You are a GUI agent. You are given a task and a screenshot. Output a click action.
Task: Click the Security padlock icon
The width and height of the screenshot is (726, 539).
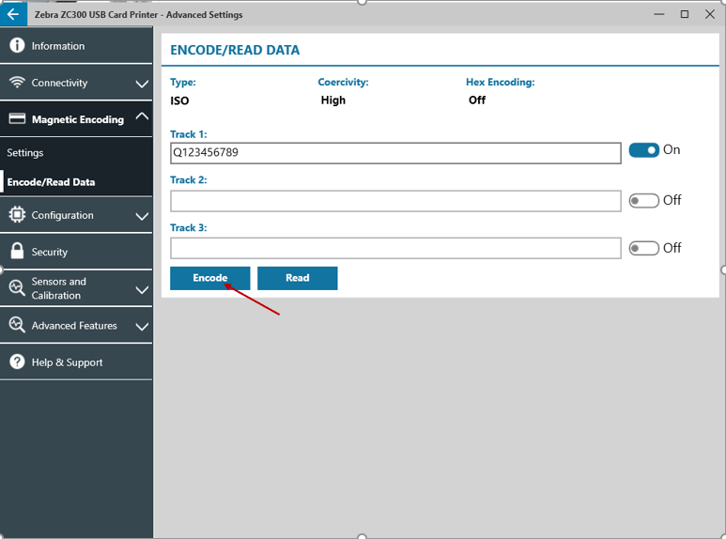point(17,252)
